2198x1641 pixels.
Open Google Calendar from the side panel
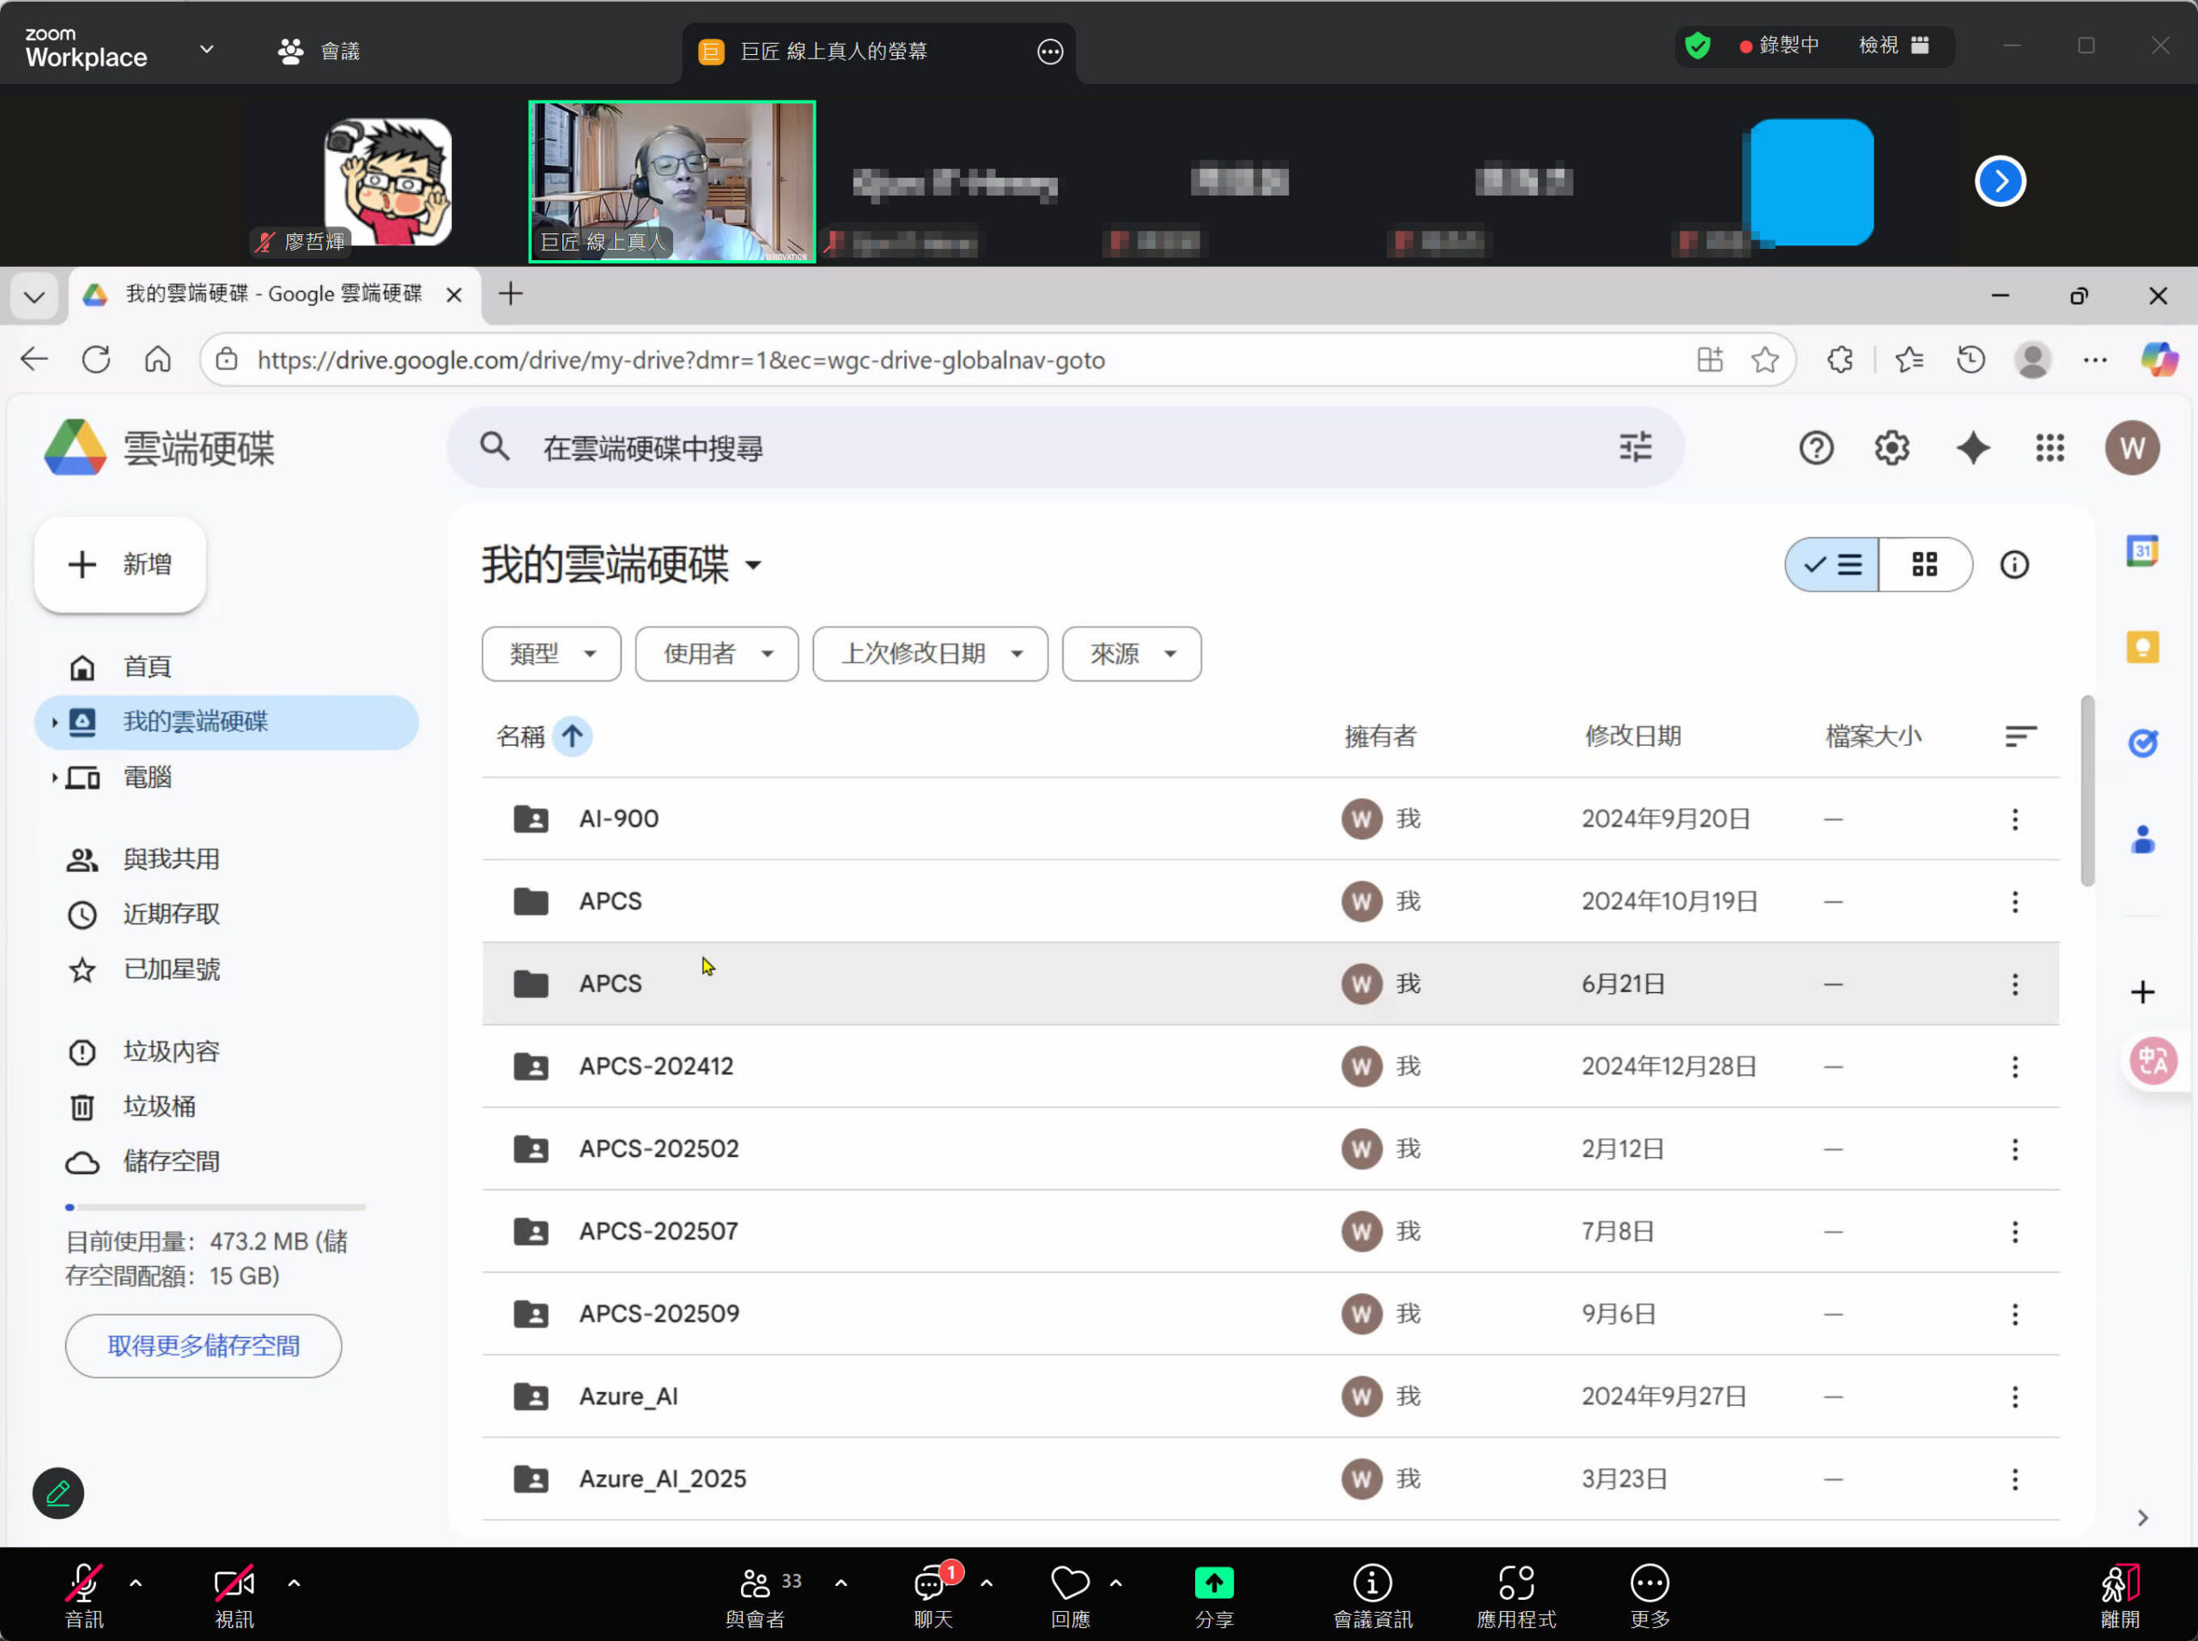2143,550
